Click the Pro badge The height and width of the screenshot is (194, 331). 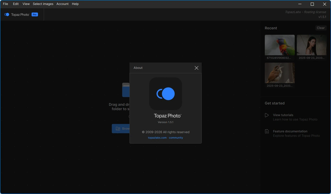pyautogui.click(x=34, y=14)
